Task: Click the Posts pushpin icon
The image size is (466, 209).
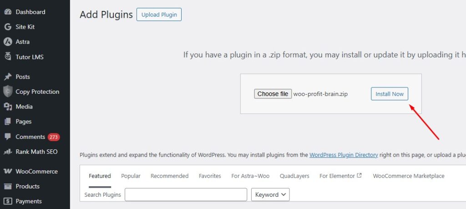Action: pos(8,76)
